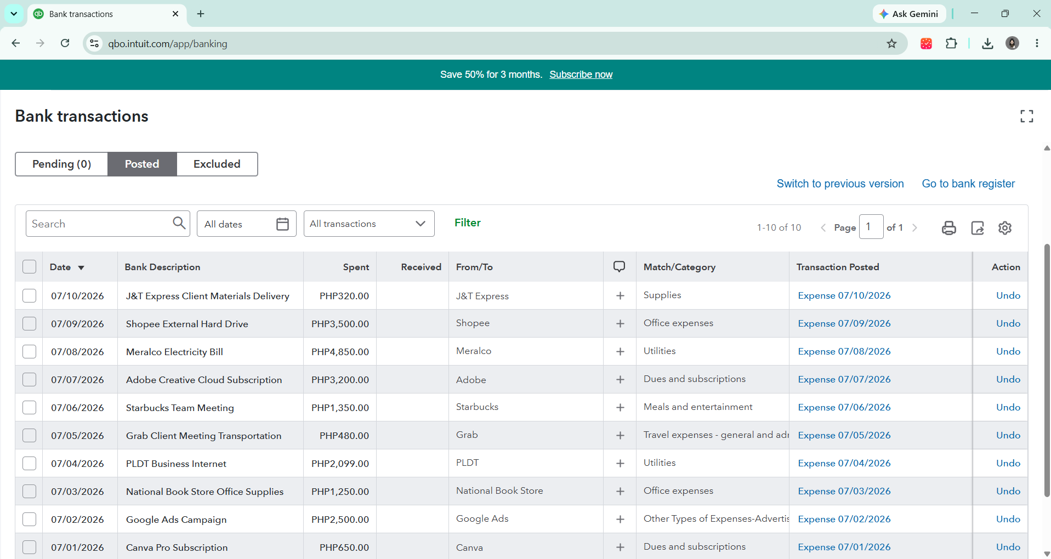Go to previous page of transactions
1051x559 pixels.
pos(823,227)
